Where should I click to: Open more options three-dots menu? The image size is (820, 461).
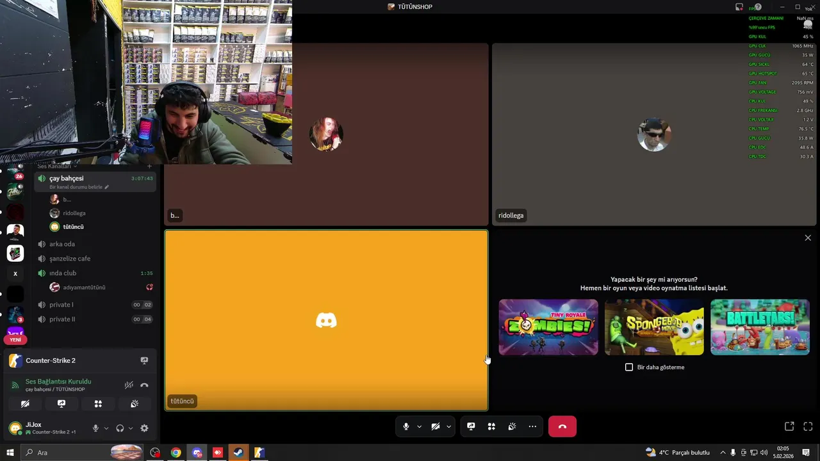click(532, 426)
